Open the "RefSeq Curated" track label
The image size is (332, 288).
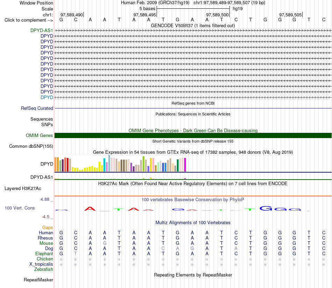coord(37,108)
